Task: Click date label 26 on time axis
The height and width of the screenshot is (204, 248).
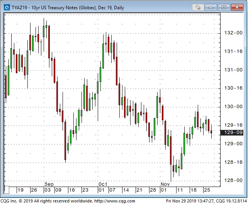Action: pyautogui.click(x=34, y=190)
